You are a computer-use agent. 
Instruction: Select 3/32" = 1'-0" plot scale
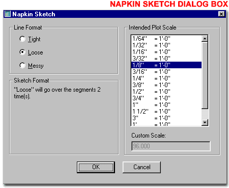tap(166, 59)
